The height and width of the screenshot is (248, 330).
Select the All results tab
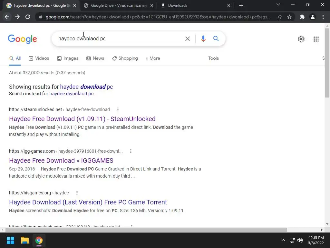(x=15, y=58)
